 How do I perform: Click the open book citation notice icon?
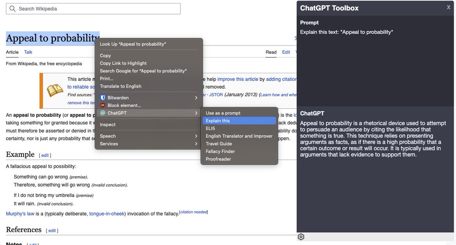[55, 90]
